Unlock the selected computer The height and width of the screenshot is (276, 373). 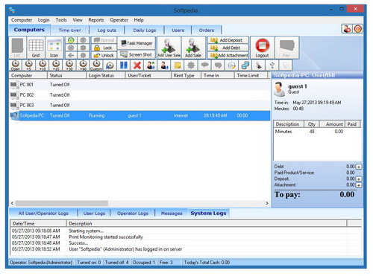pyautogui.click(x=104, y=55)
